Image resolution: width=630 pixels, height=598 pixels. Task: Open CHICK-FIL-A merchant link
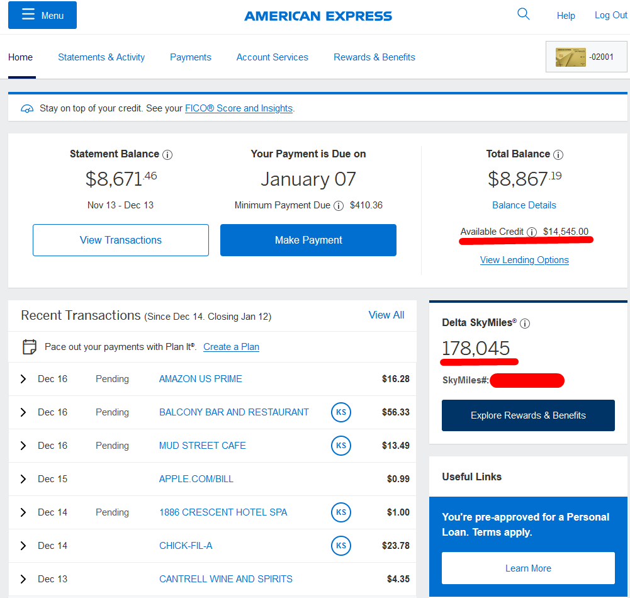click(186, 546)
